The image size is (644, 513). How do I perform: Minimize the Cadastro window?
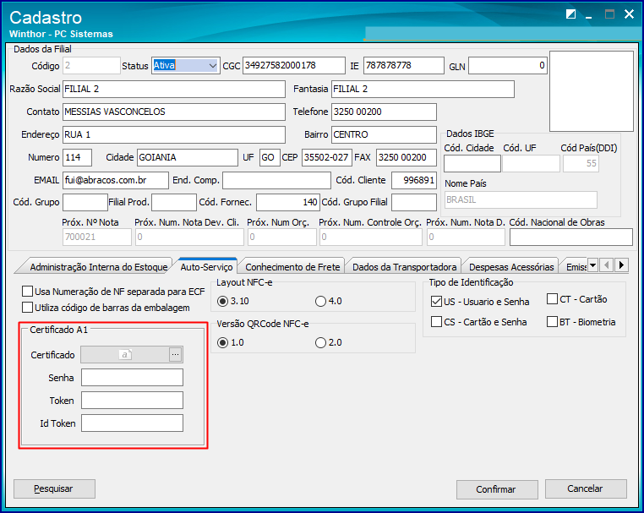[x=589, y=15]
